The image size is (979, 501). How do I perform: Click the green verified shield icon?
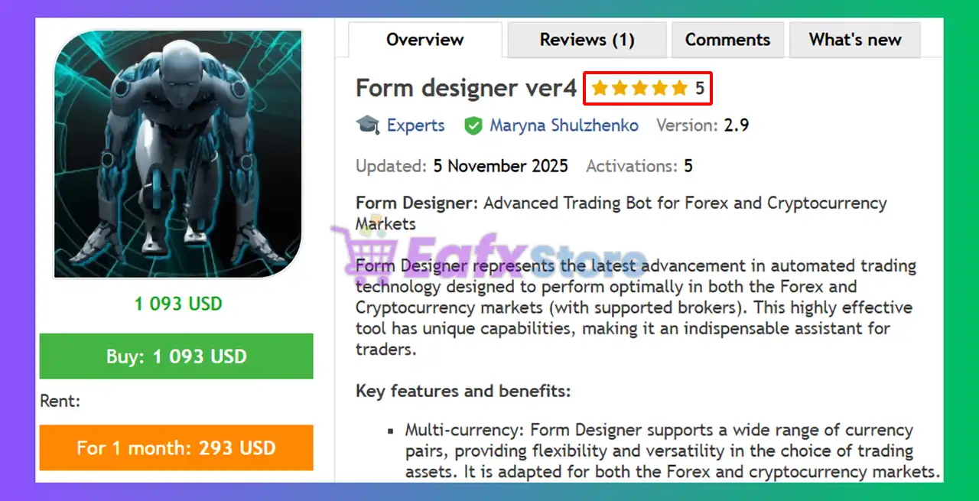(473, 125)
